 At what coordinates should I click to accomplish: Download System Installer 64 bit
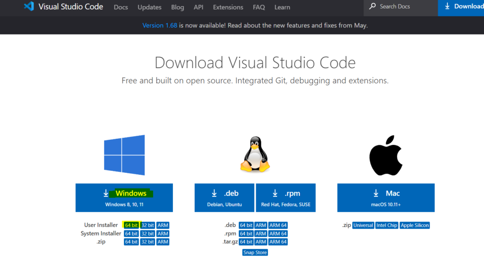pos(131,234)
